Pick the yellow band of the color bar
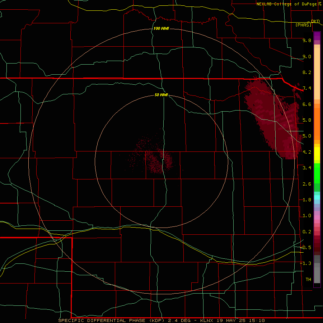This screenshot has height=323, width=323. tap(317, 154)
